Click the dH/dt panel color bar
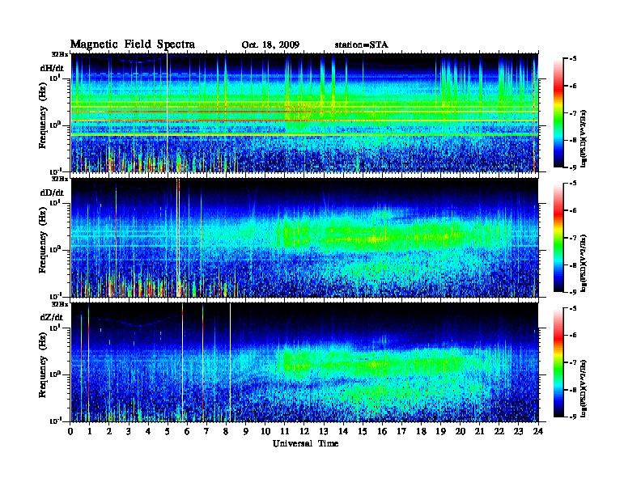The width and height of the screenshot is (641, 495). pos(558,113)
